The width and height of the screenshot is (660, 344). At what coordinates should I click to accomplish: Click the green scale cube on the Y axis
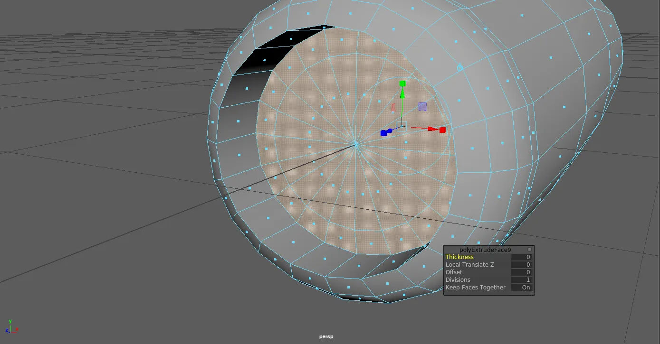click(402, 84)
